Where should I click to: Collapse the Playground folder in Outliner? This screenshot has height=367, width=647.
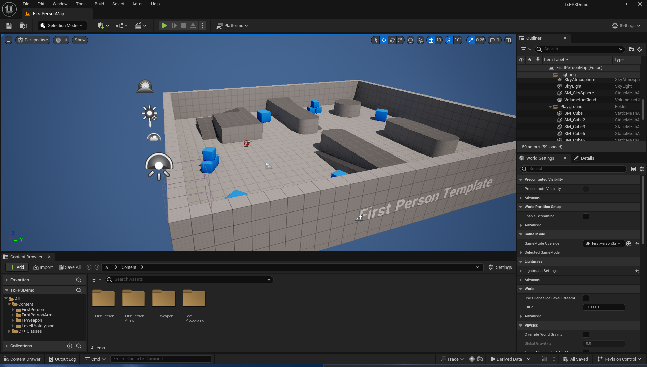click(550, 107)
